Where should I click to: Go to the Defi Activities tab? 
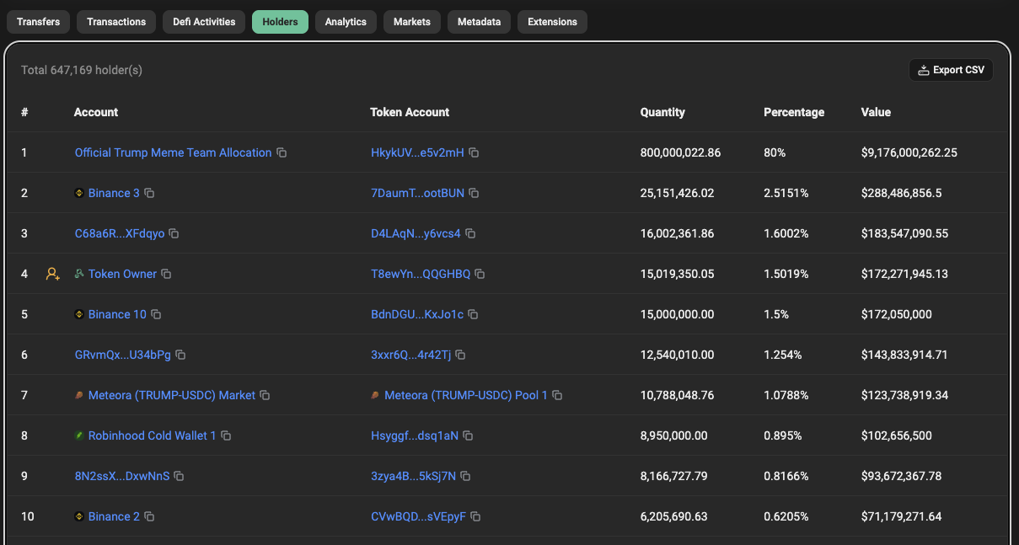click(204, 22)
